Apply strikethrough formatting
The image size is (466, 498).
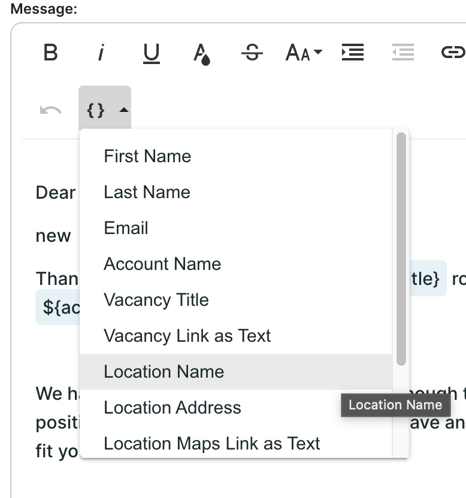click(252, 53)
